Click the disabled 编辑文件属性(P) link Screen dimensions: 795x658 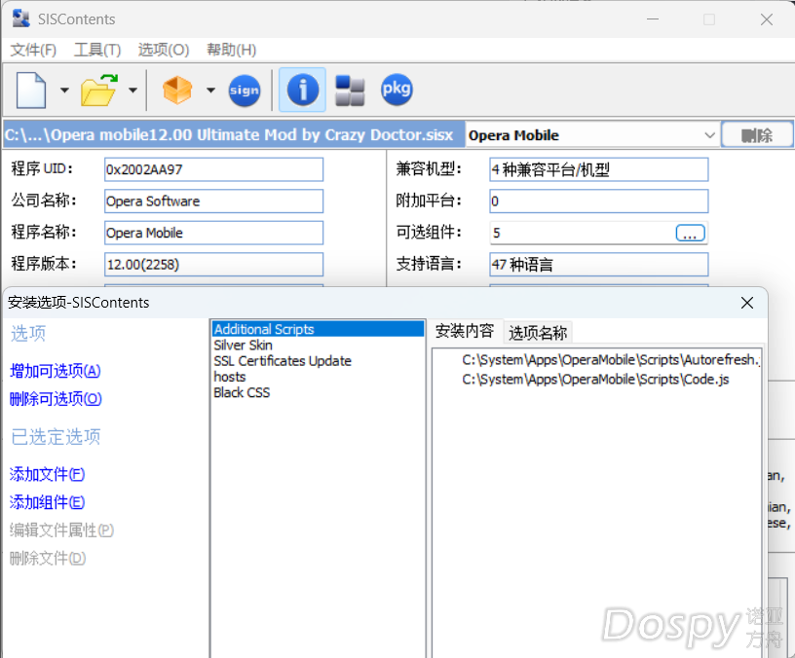(x=61, y=530)
